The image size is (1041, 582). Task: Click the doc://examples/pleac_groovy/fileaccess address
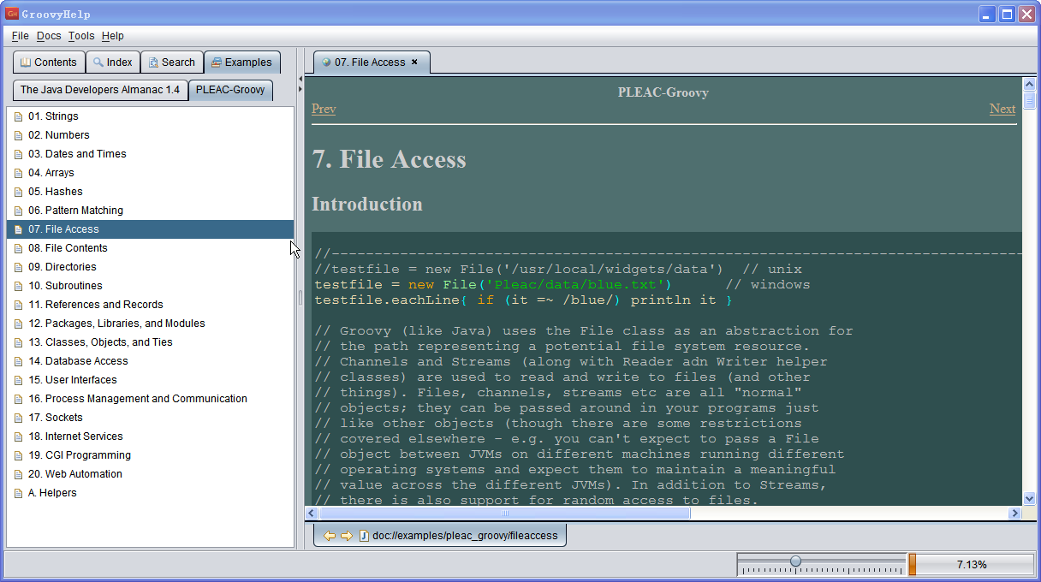click(465, 536)
